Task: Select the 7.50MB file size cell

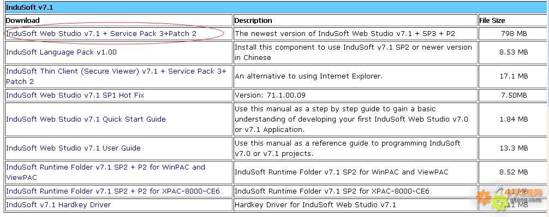Action: click(514, 95)
